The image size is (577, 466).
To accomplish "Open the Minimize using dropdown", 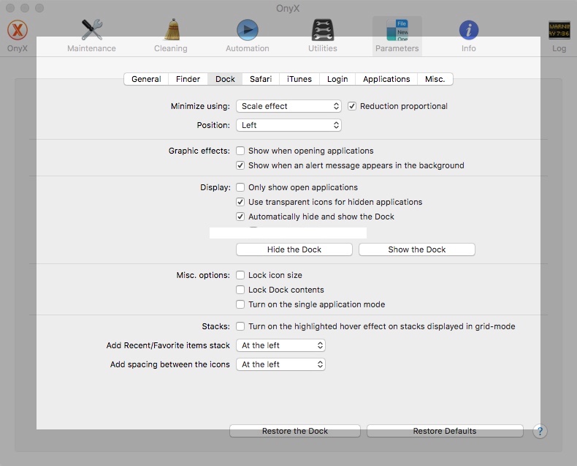I will coord(289,106).
